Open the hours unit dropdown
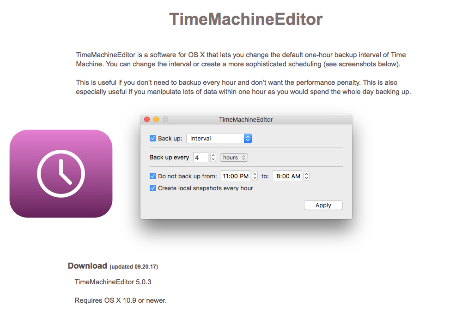468x311 pixels. 234,158
